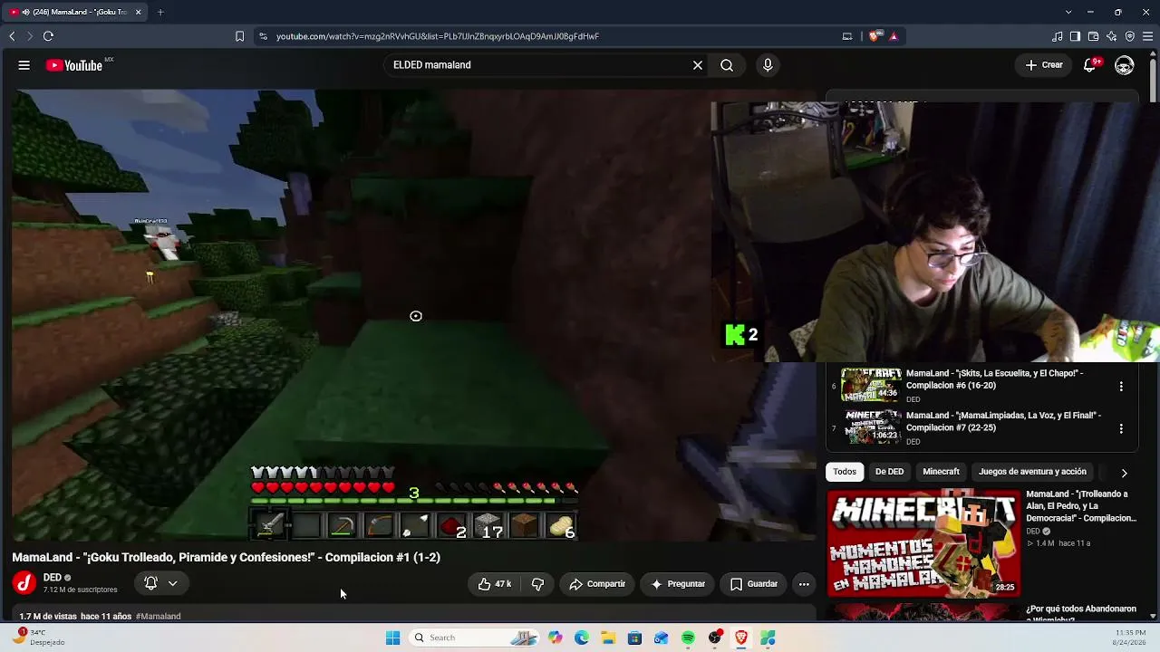The image size is (1160, 652).
Task: Select Juegos de aventura y acción chip
Action: [1032, 472]
